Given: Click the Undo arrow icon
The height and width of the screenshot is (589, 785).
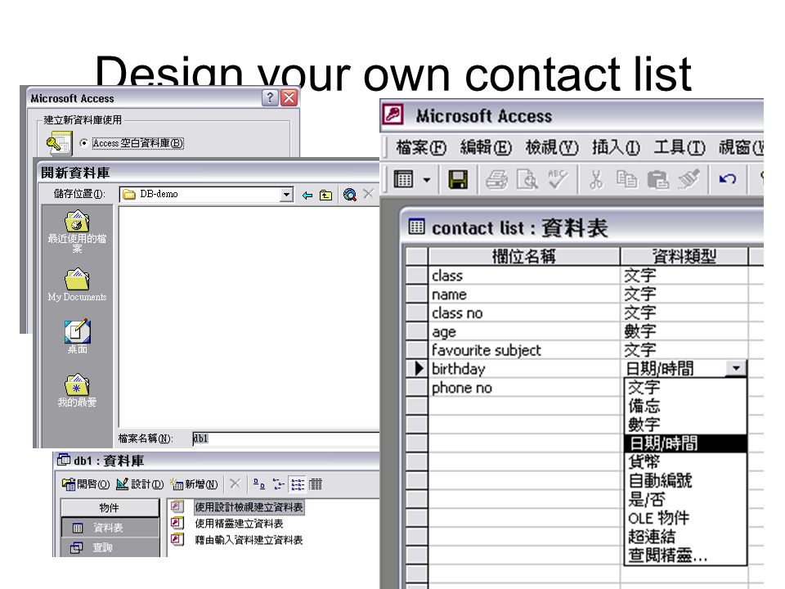Looking at the screenshot, I should (727, 179).
